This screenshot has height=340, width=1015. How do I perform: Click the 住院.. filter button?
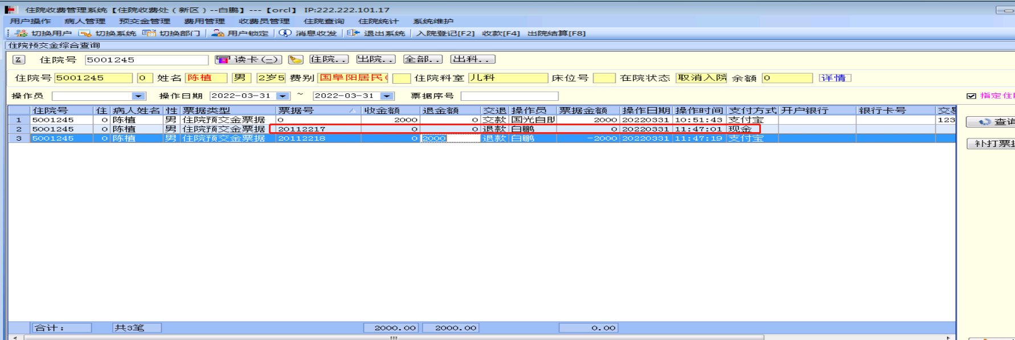click(329, 59)
